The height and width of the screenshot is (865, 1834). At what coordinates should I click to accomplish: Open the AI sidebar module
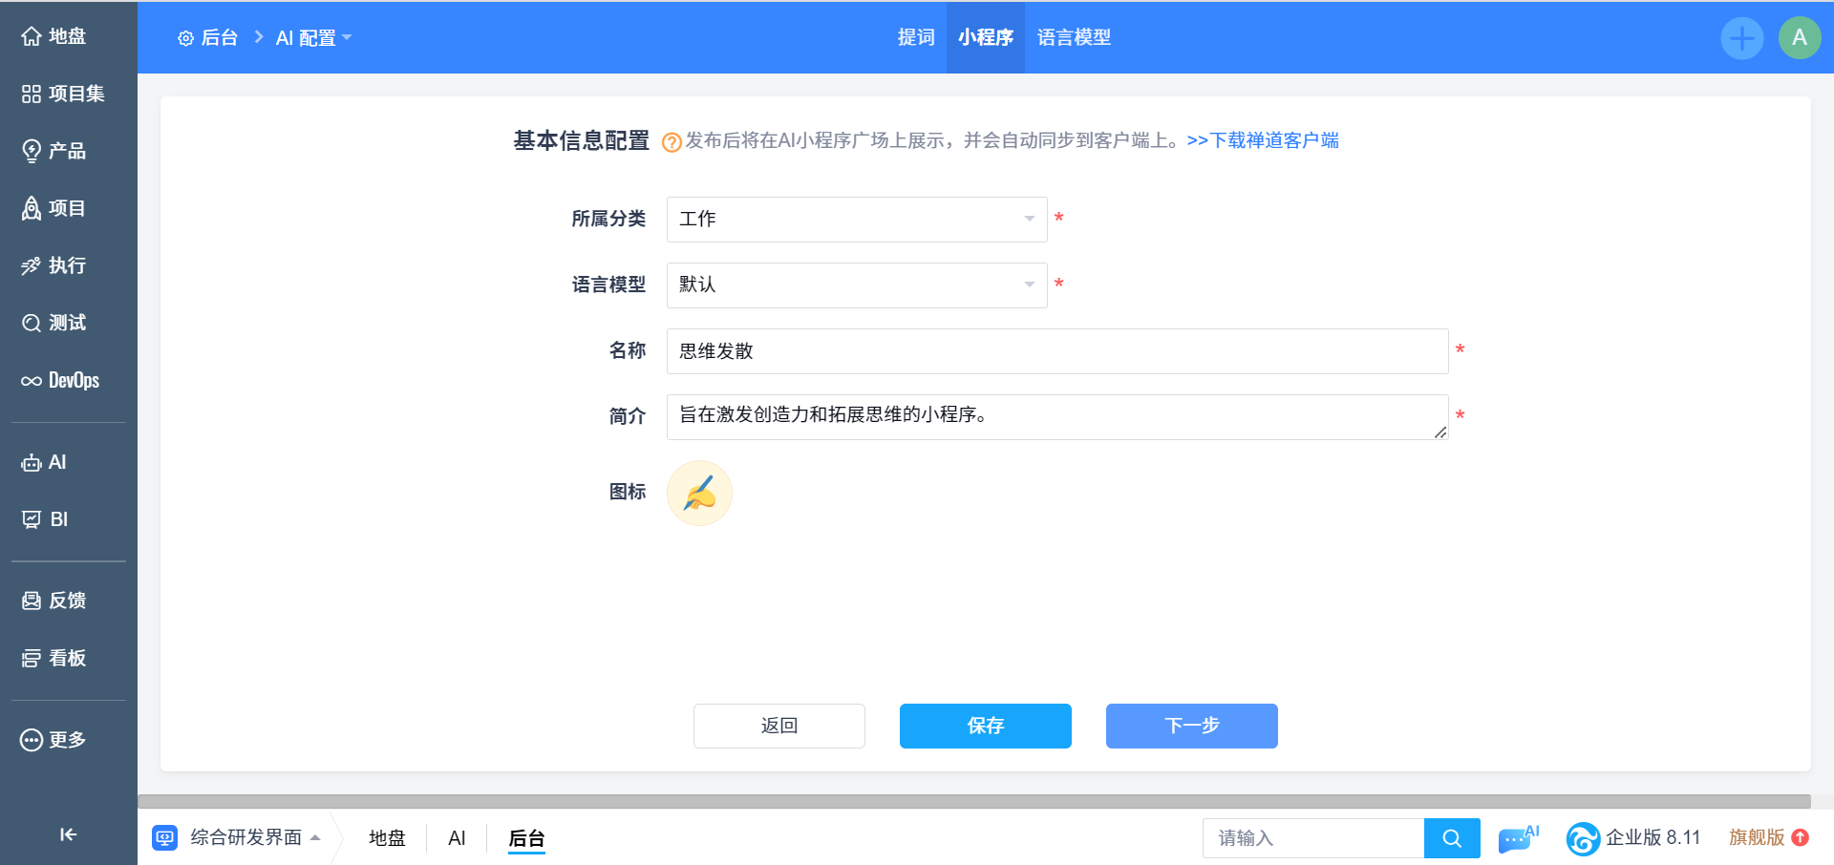[x=44, y=462]
